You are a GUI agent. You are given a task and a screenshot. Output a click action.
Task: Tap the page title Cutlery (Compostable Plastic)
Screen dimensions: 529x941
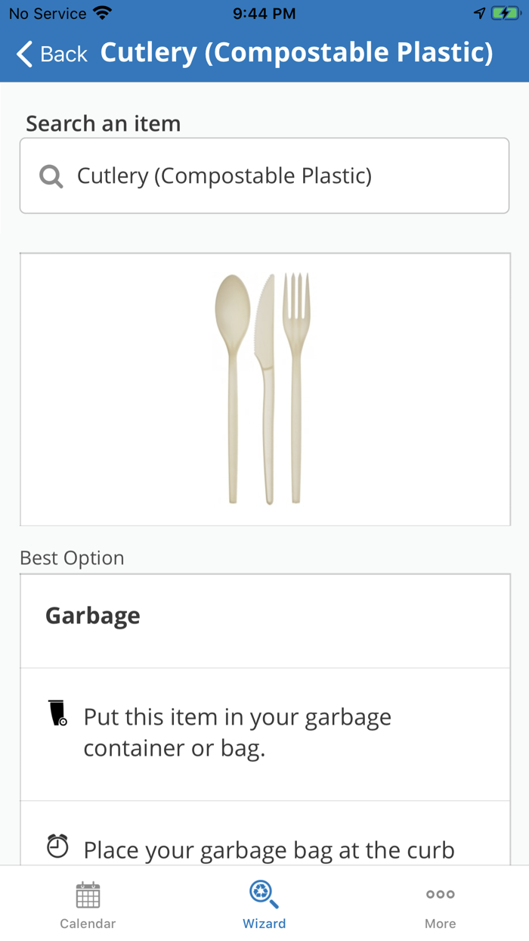pos(296,53)
